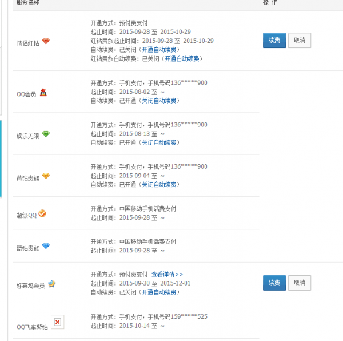Click 关闭自动续费 link for 娱乐无限

click(x=159, y=142)
